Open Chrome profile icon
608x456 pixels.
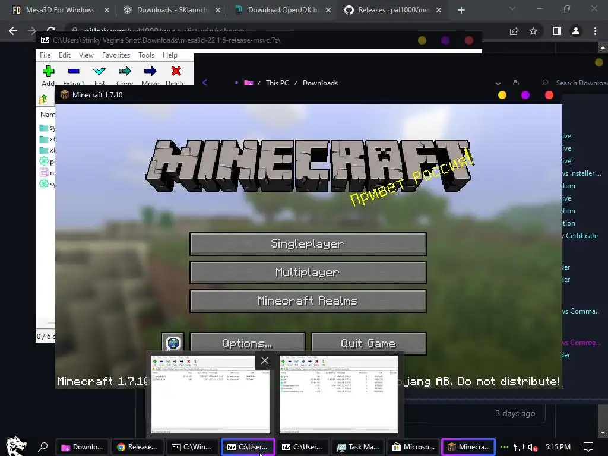coord(576,31)
